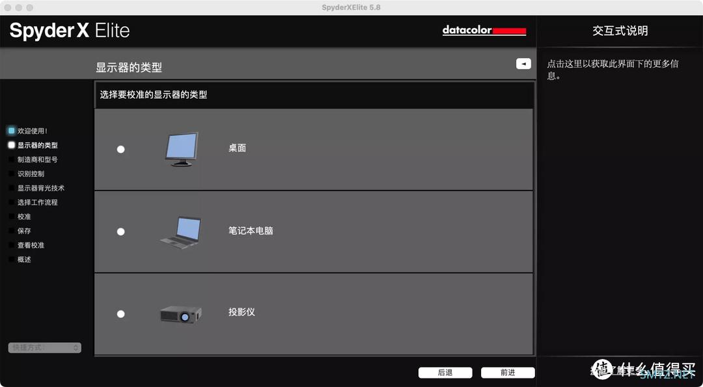
Task: Select the desktop monitor icon in the 桌面 row
Action: pyautogui.click(x=181, y=148)
